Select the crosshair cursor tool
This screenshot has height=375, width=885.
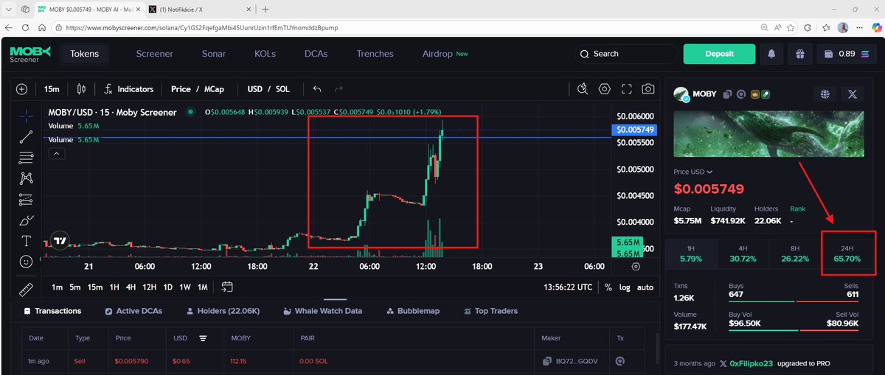pyautogui.click(x=27, y=116)
